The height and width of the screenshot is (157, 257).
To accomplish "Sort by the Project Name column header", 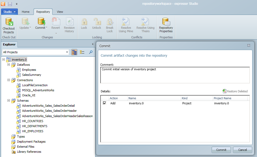I will (230, 98).
